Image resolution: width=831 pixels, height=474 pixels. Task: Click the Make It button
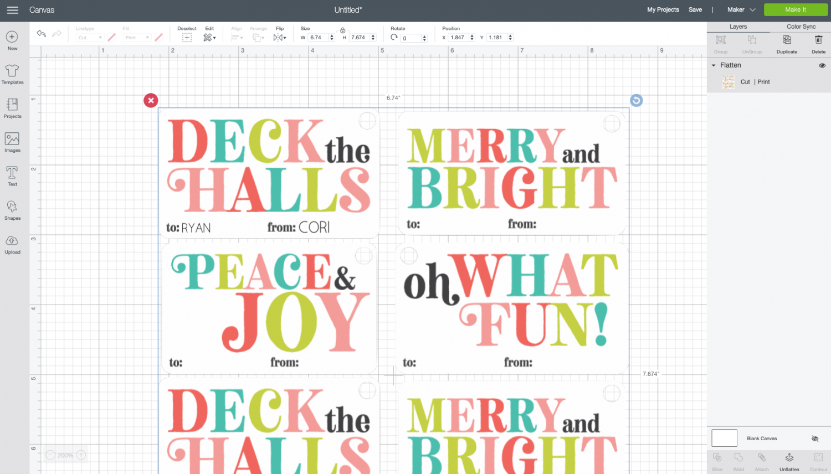click(796, 9)
